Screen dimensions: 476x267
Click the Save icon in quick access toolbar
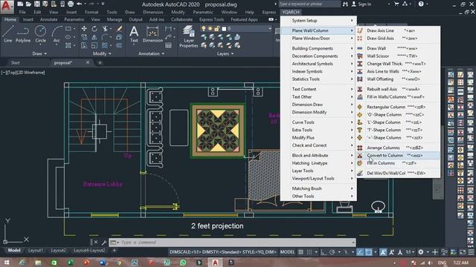(37, 4)
